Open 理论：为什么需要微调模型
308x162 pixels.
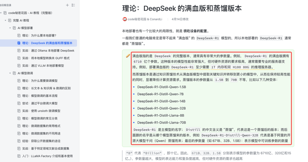40,81
